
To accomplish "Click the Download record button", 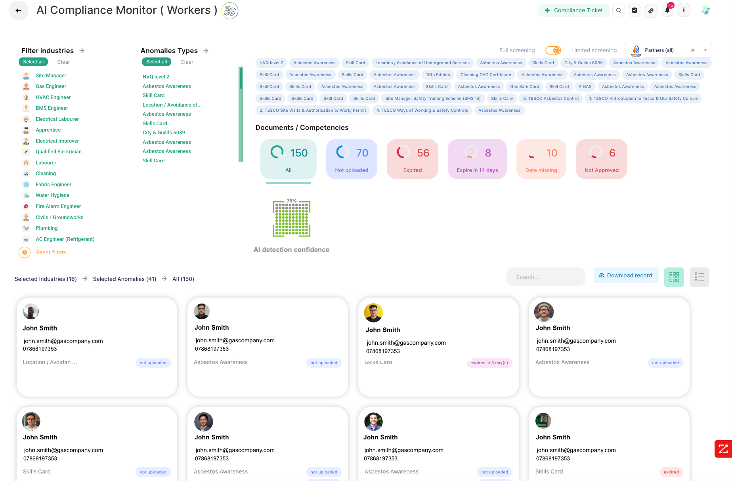I will click(626, 275).
